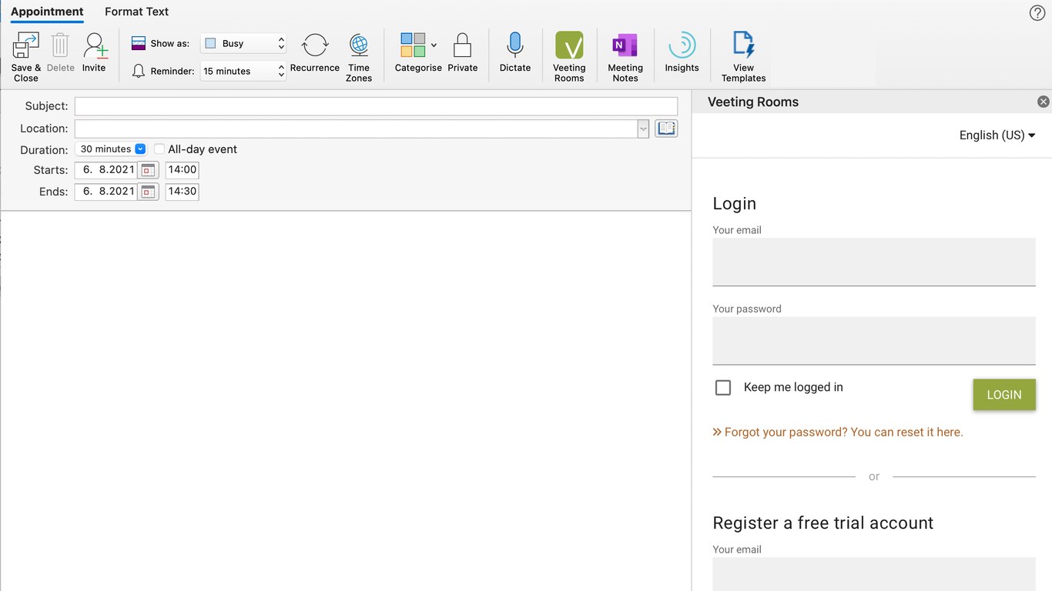The image size is (1052, 591).
Task: Click the green LOGIN button
Action: [1004, 395]
